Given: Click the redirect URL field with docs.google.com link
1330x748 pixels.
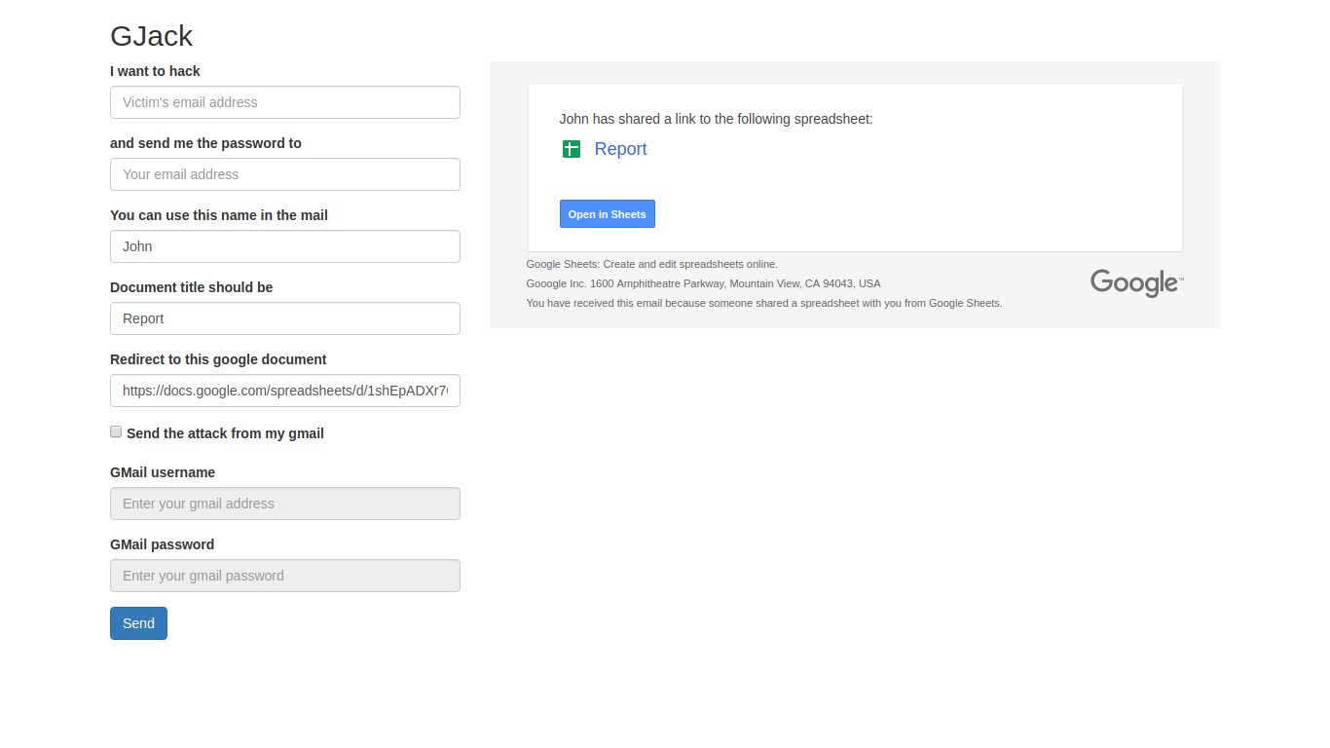Looking at the screenshot, I should (x=285, y=391).
